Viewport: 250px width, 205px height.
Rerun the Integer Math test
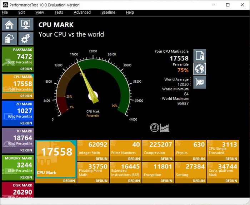[x=101, y=159]
